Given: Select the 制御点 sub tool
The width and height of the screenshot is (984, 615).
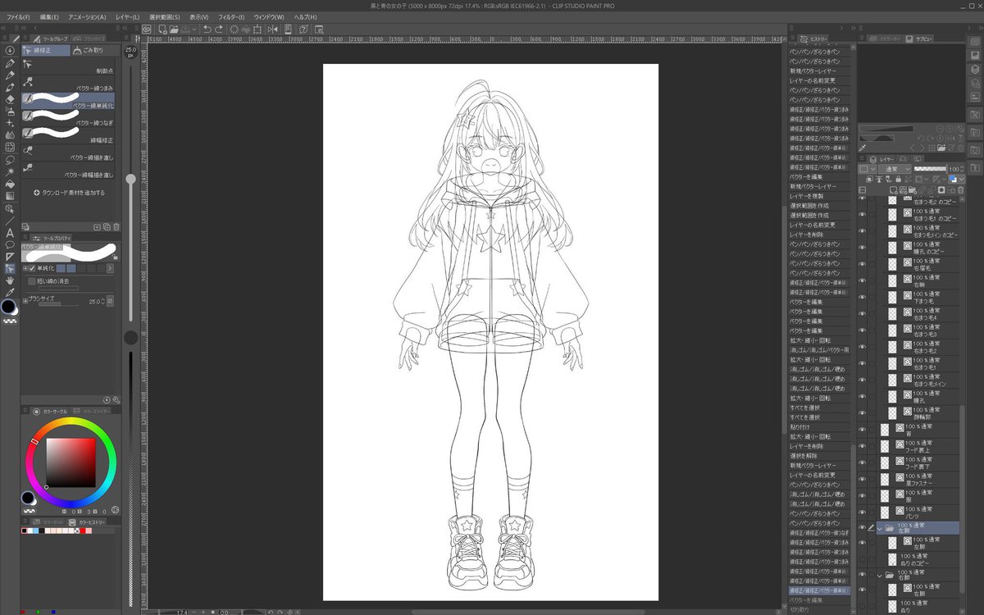Looking at the screenshot, I should (68, 67).
